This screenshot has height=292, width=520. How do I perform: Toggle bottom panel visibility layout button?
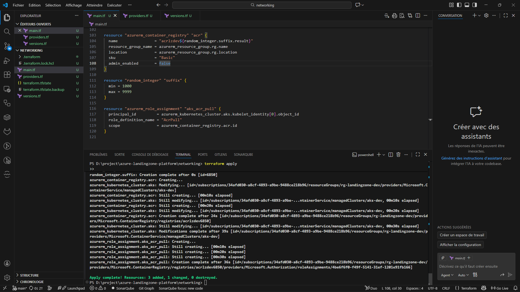tap(467, 5)
